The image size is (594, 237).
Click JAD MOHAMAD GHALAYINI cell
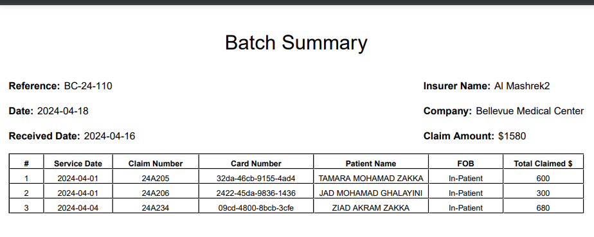tap(371, 193)
